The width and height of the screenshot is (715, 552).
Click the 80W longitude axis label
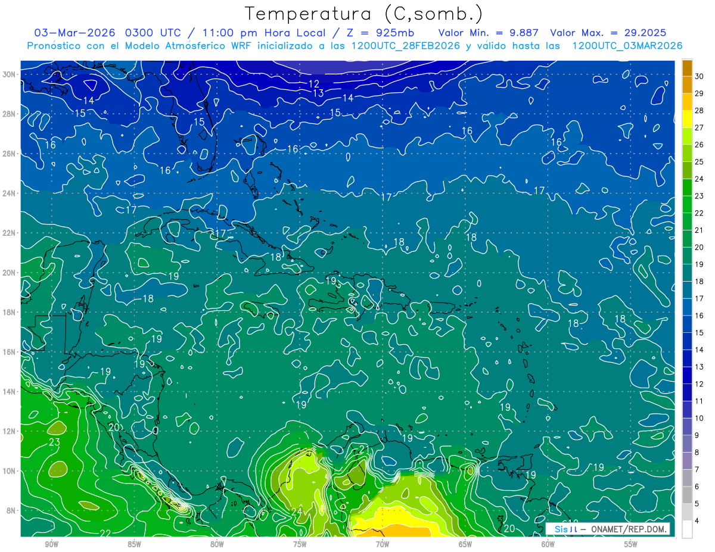[x=217, y=544]
